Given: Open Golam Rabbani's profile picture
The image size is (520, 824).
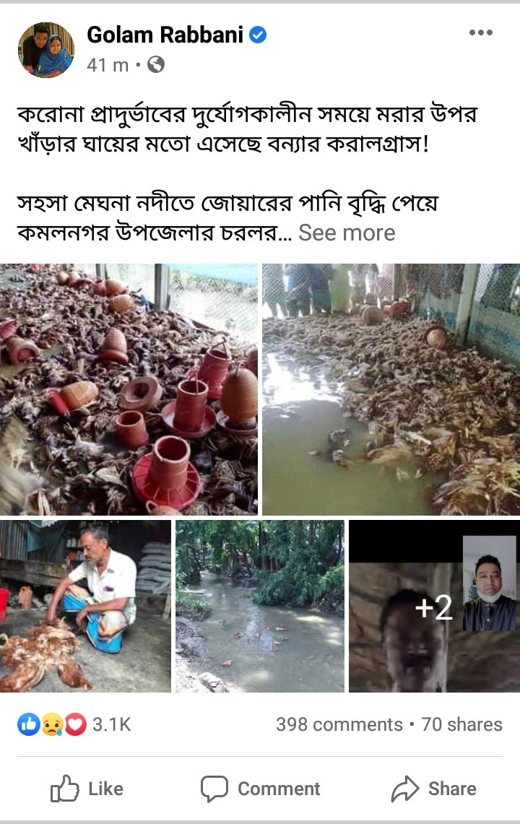Looking at the screenshot, I should (x=46, y=50).
